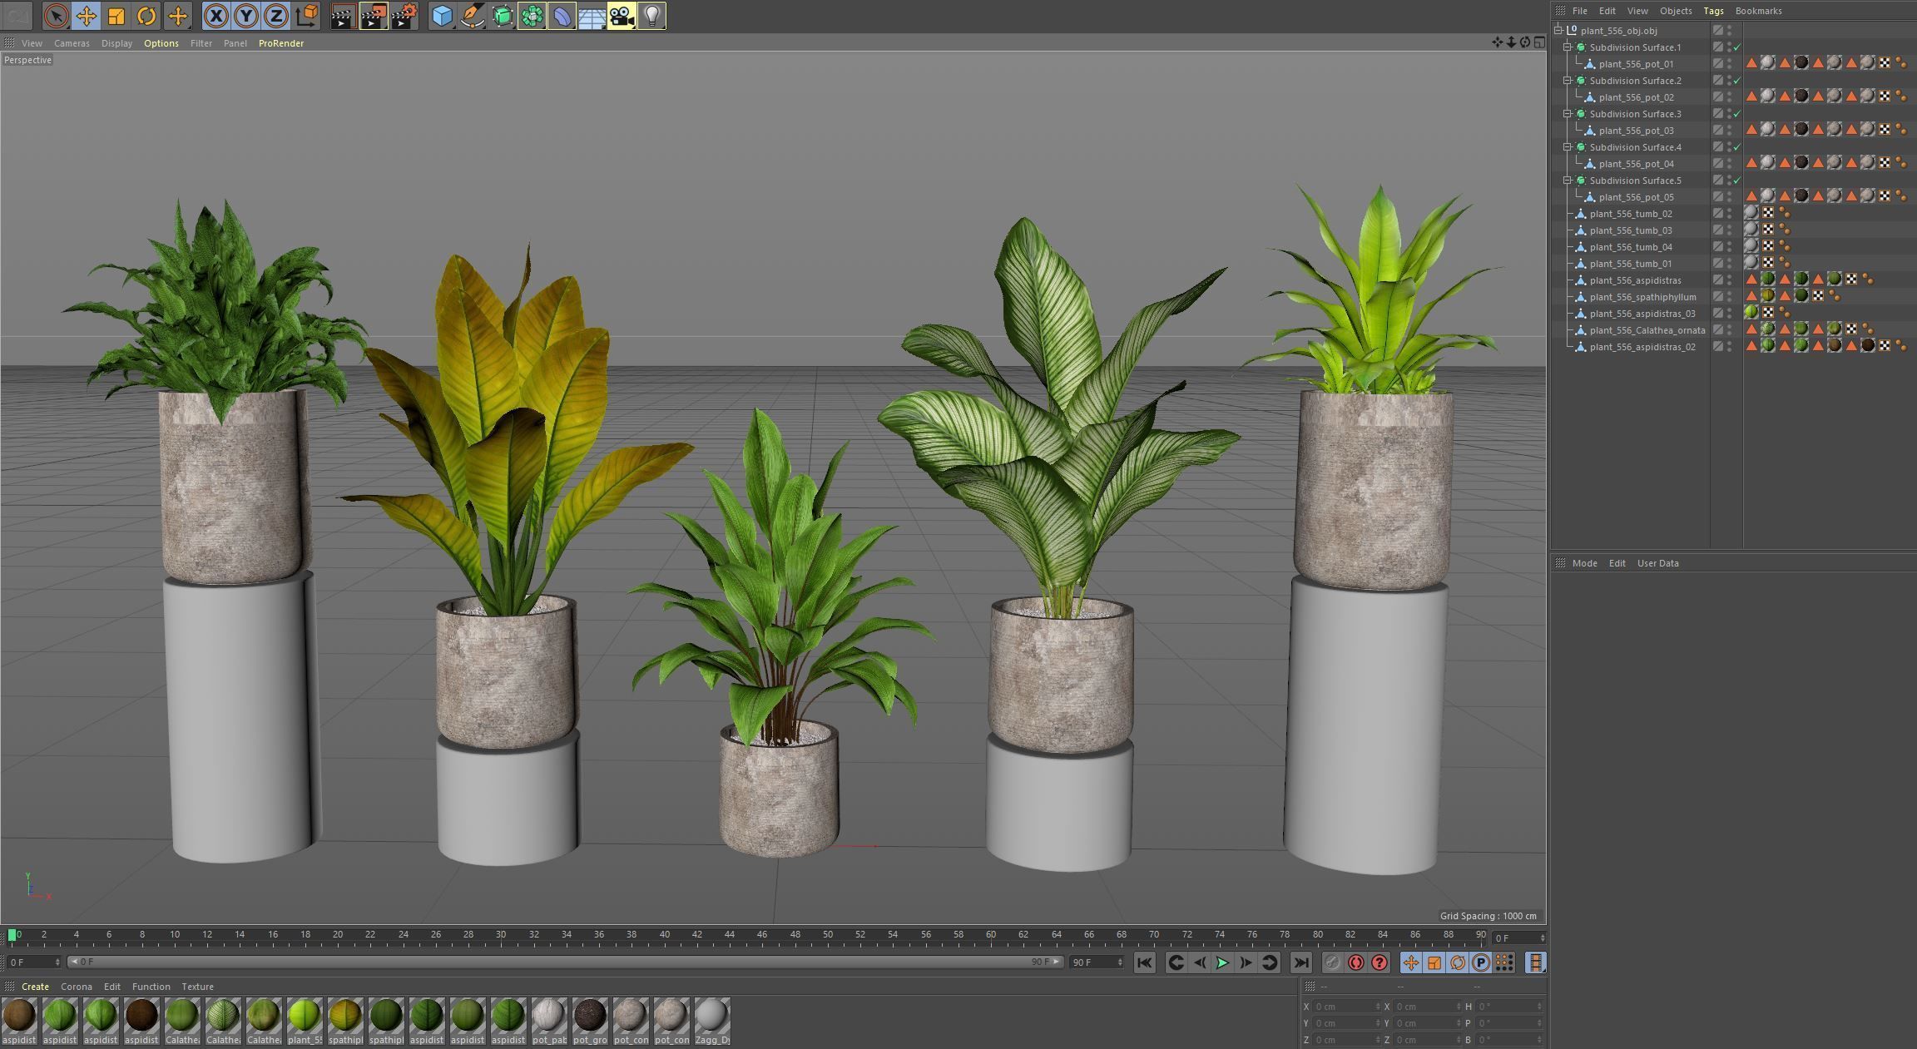This screenshot has height=1049, width=1917.
Task: Select the pot_gro dark material swatch
Action: (x=590, y=1016)
